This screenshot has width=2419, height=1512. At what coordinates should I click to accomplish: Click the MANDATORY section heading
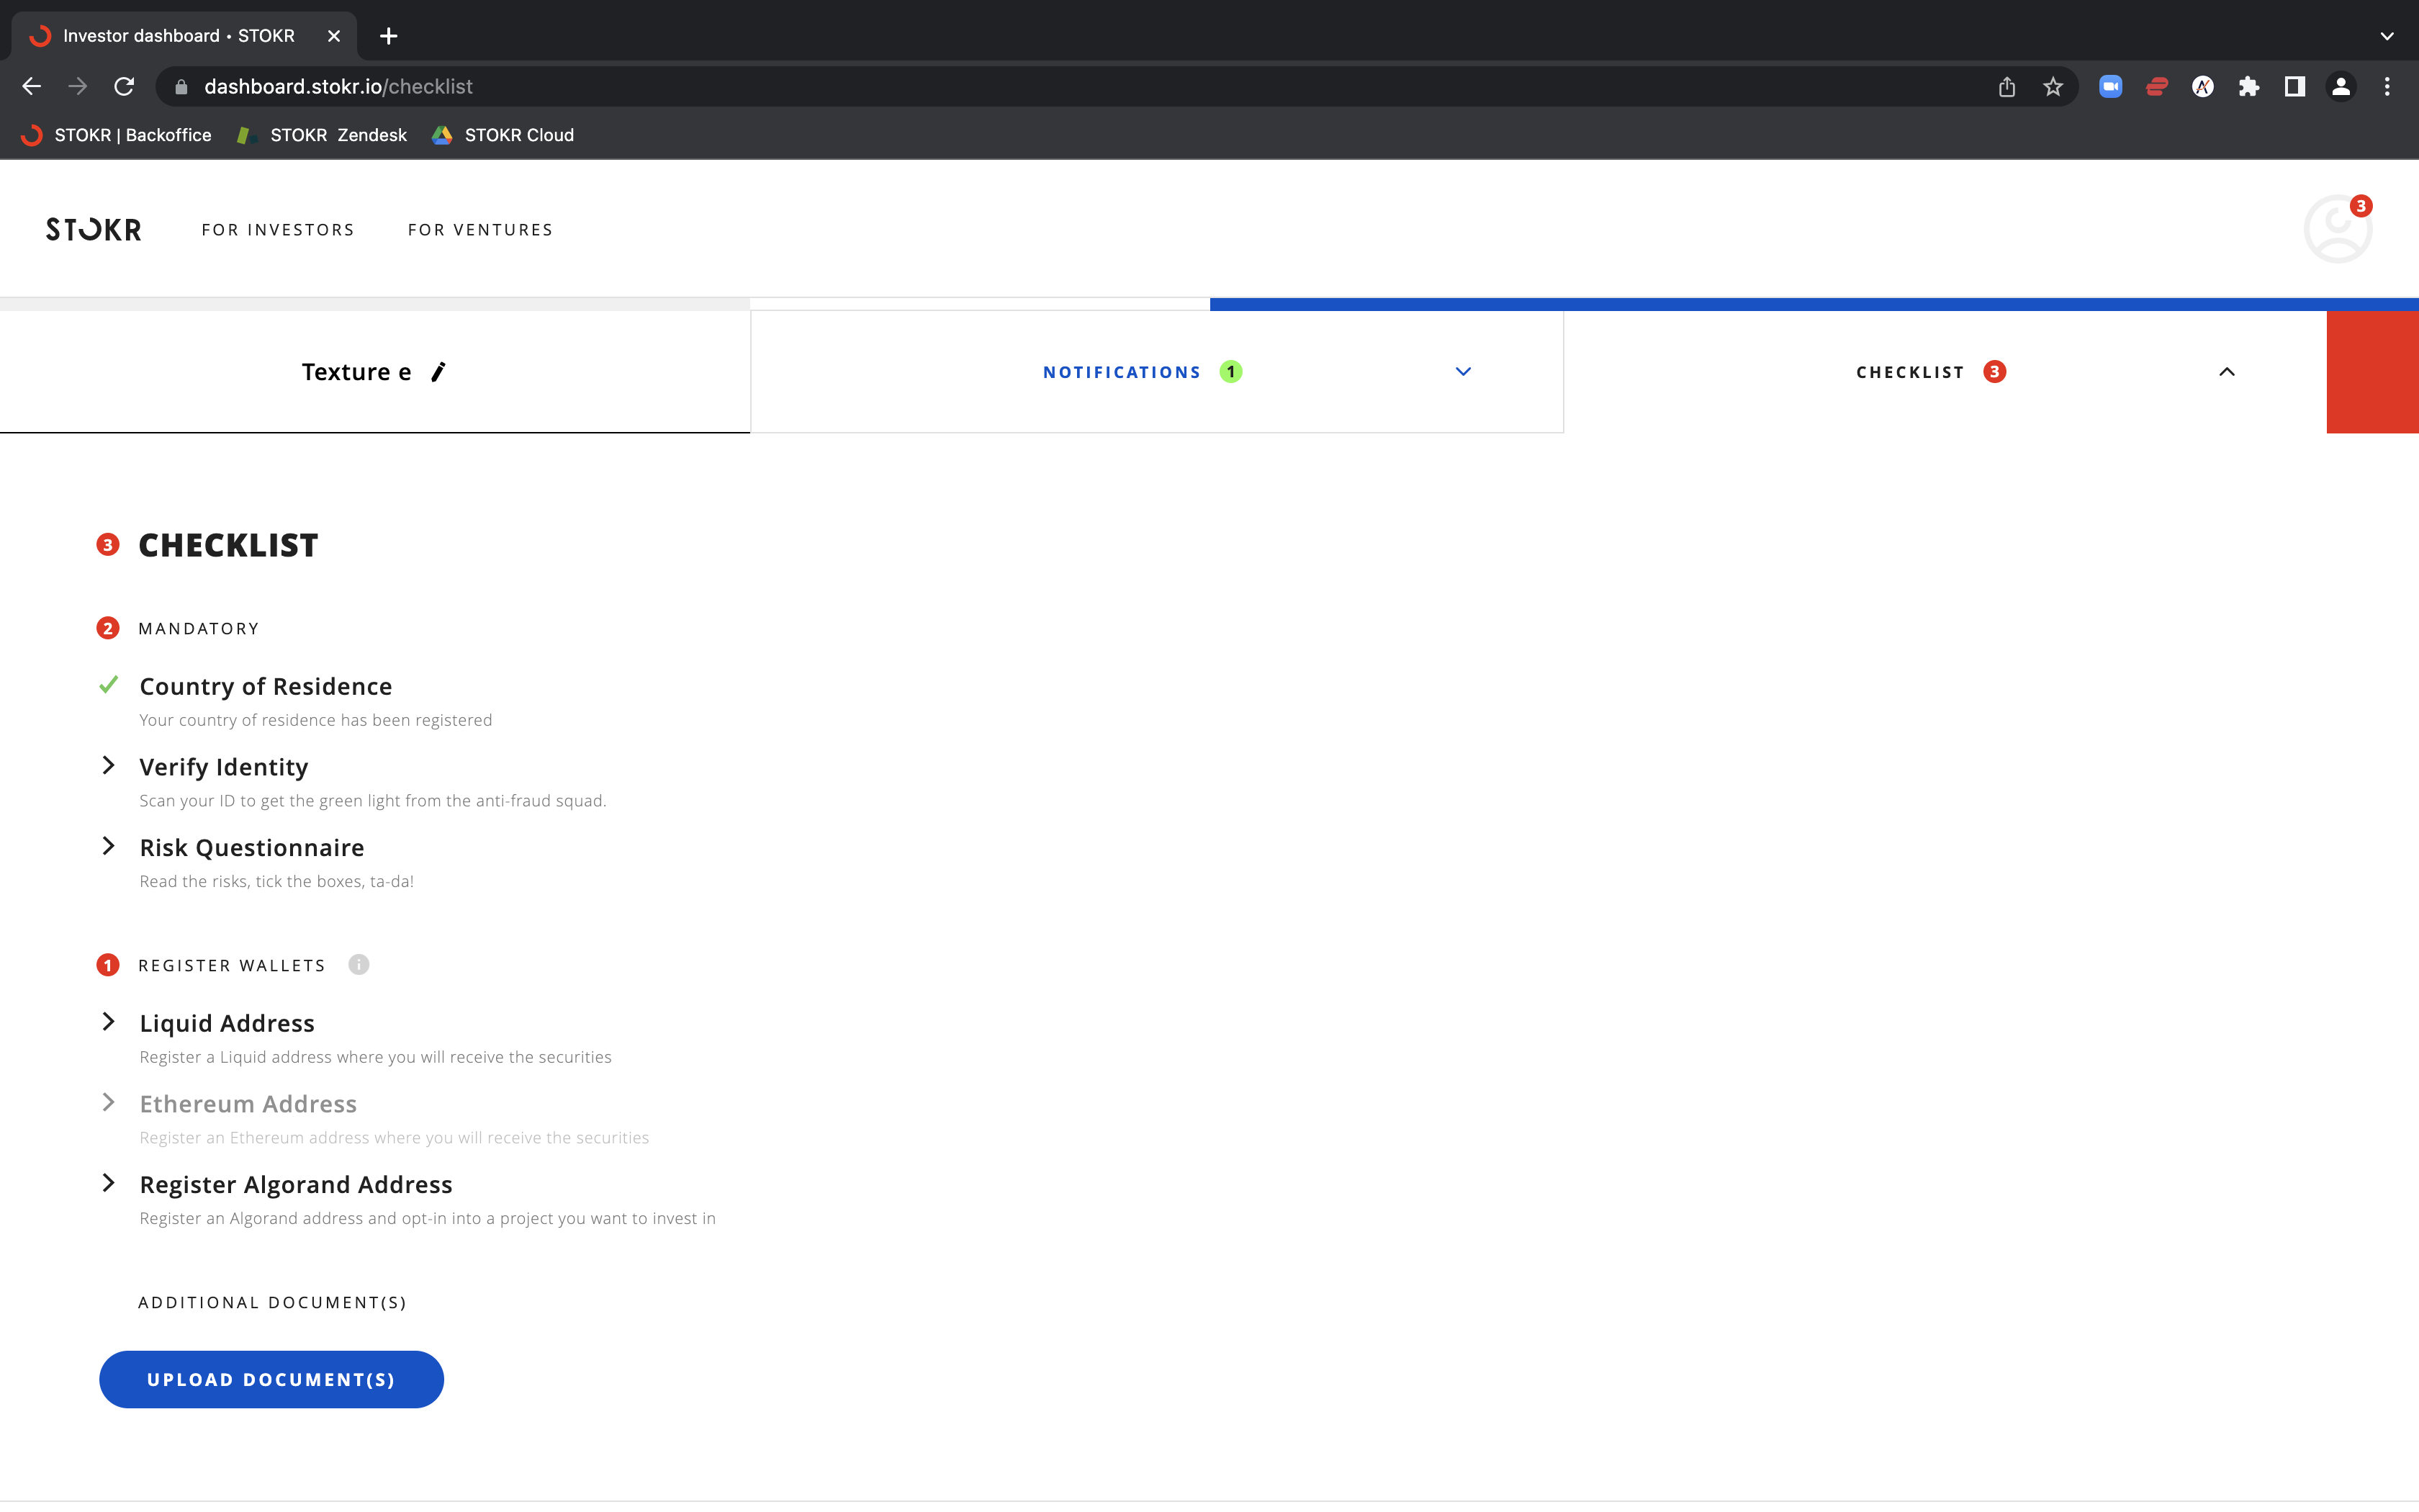click(x=199, y=629)
